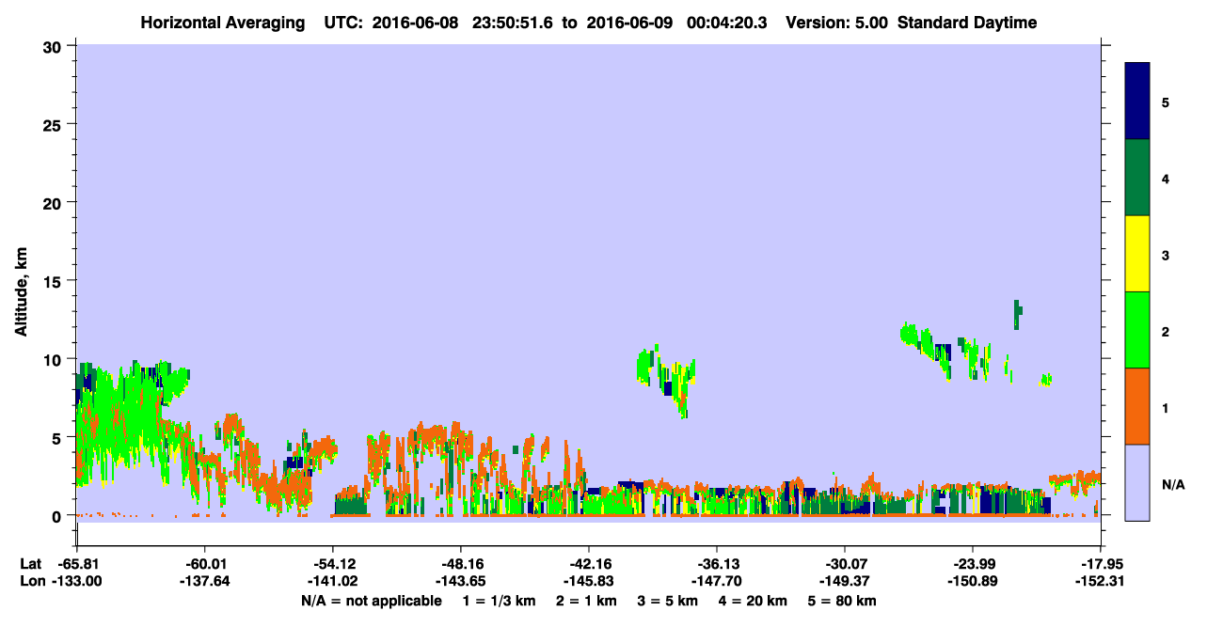Click the longitude value '-133.00'
Screen dimensions: 1223x627
point(77,582)
